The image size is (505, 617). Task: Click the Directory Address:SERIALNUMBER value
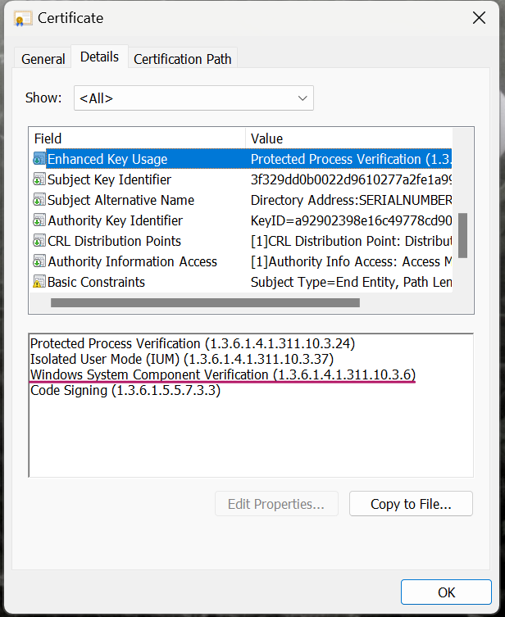(x=351, y=200)
